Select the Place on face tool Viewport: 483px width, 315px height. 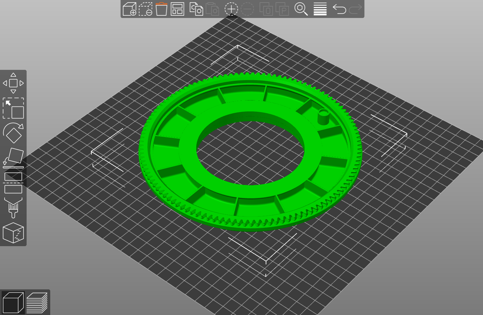(13, 158)
